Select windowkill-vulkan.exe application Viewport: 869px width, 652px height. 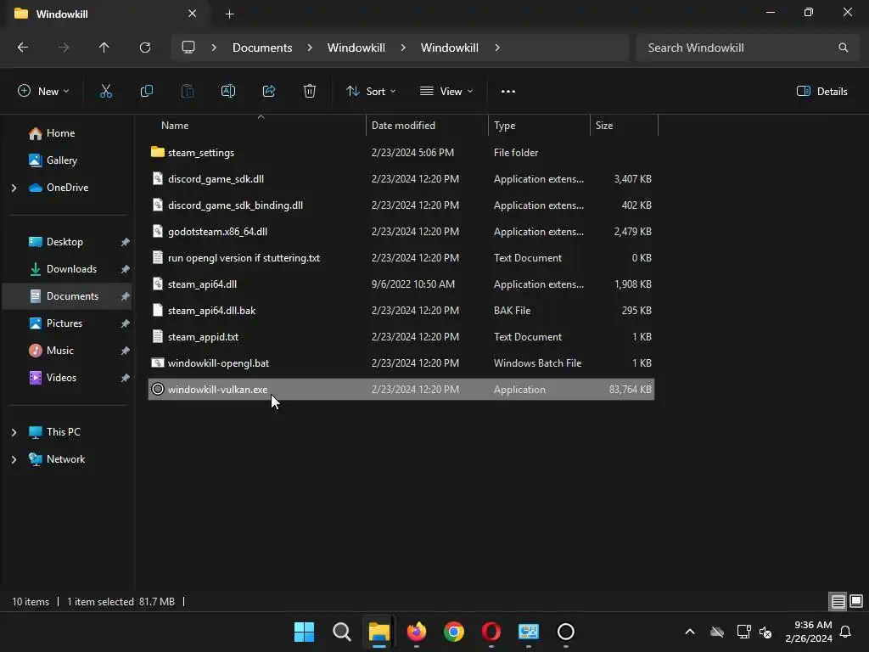401,389
